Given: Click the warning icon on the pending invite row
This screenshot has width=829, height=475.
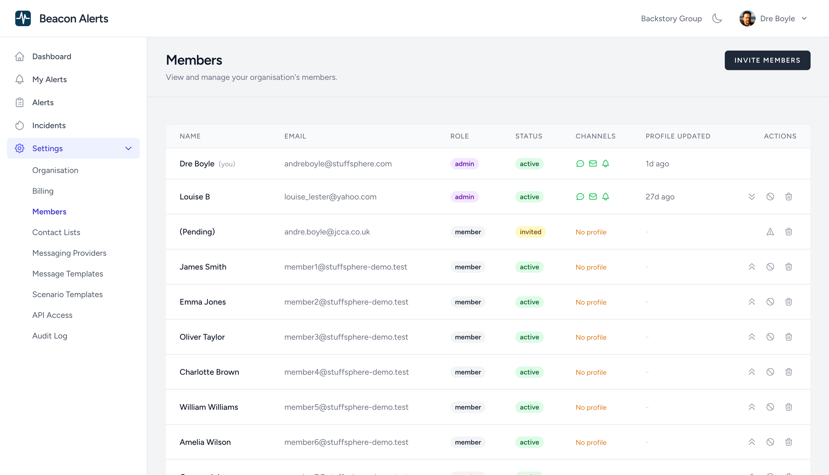Looking at the screenshot, I should point(770,232).
